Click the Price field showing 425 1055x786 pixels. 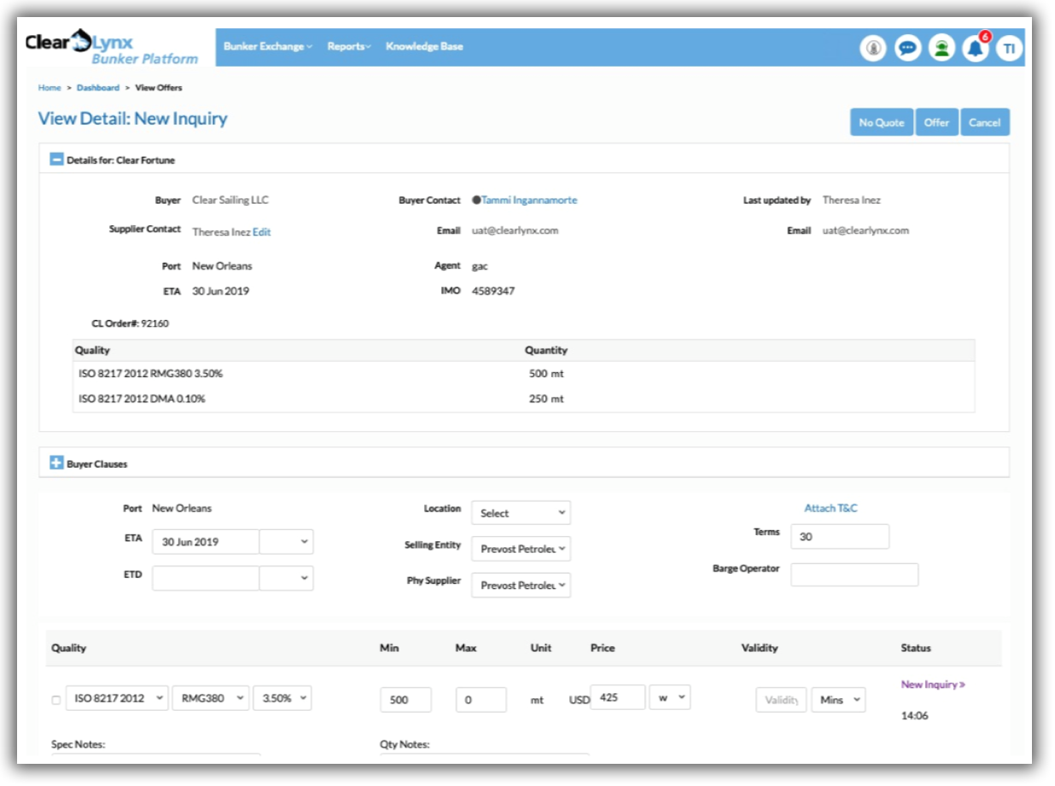[618, 697]
